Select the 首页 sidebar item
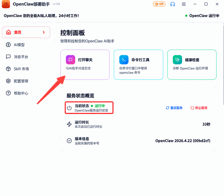224x196 pixels. (26, 32)
